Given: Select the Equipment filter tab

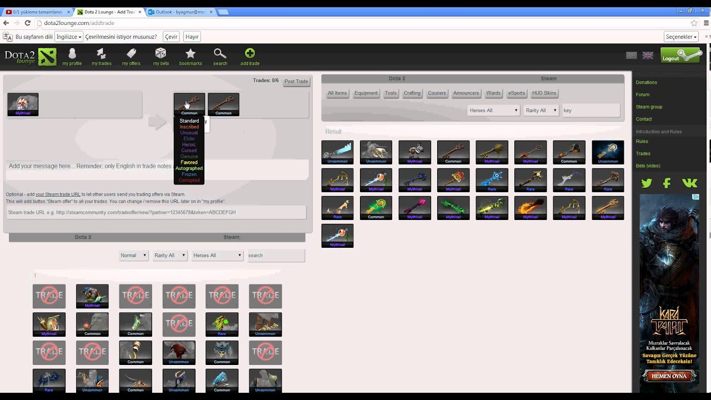Looking at the screenshot, I should coord(366,93).
